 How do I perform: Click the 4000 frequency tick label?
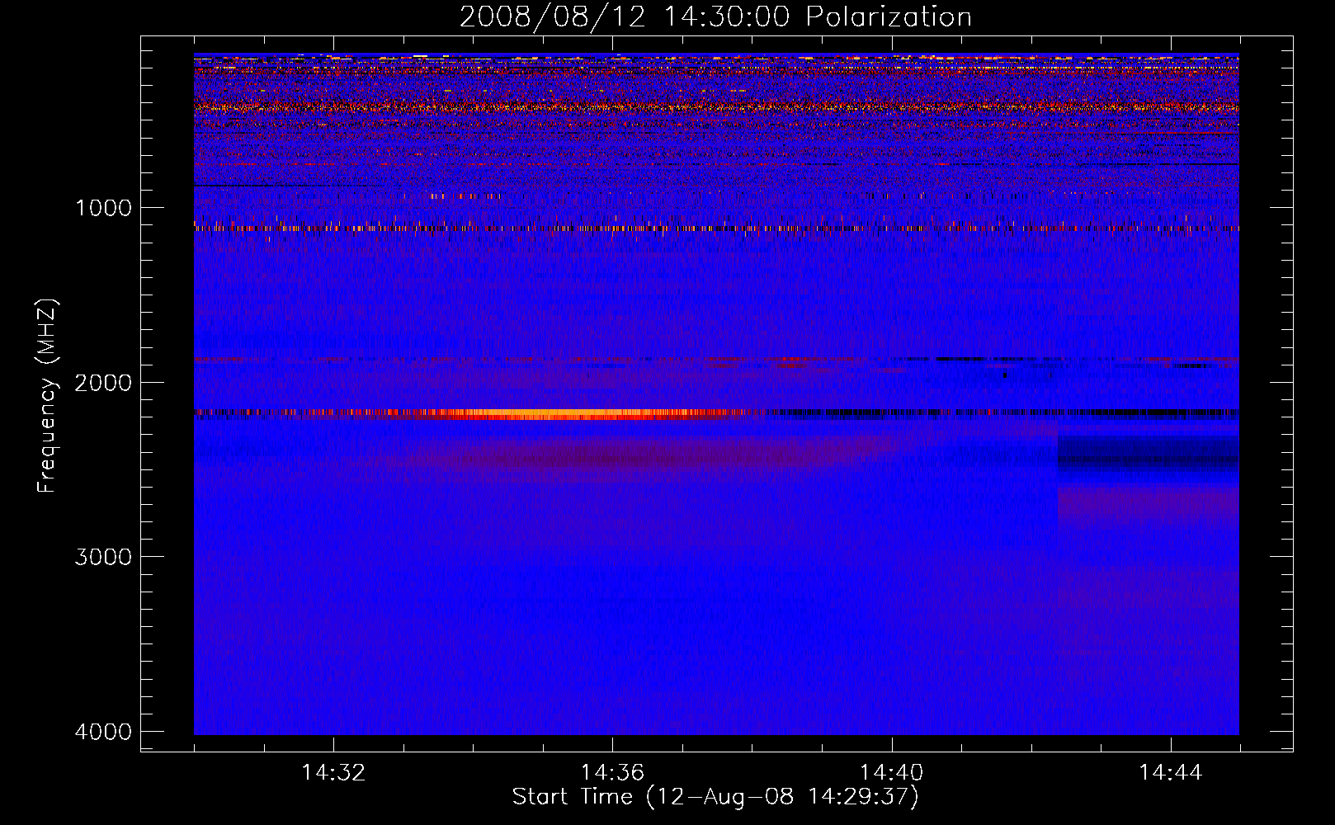(x=103, y=732)
